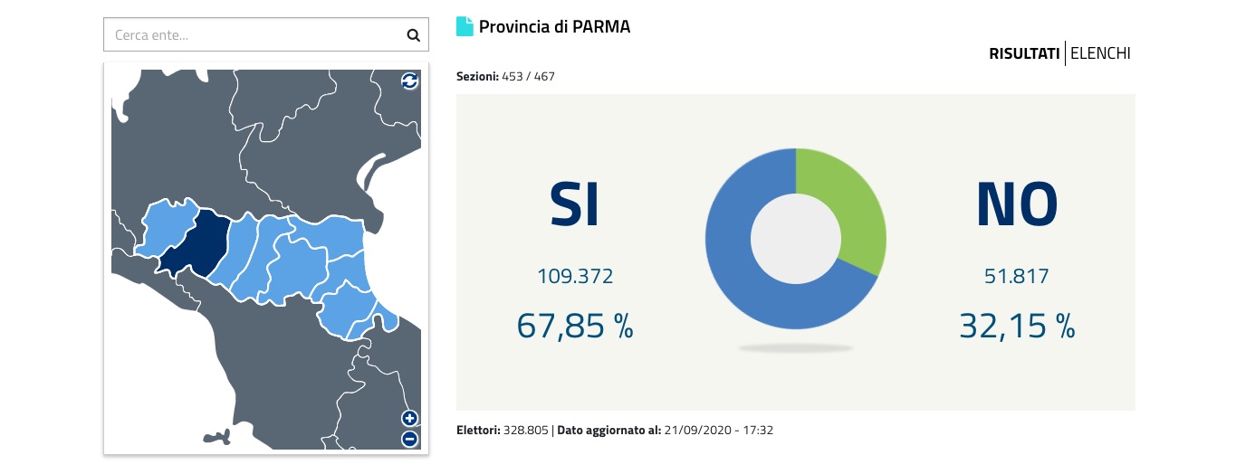This screenshot has width=1236, height=474.
Task: Click the SI percentage 67,85 %
Action: point(574,325)
